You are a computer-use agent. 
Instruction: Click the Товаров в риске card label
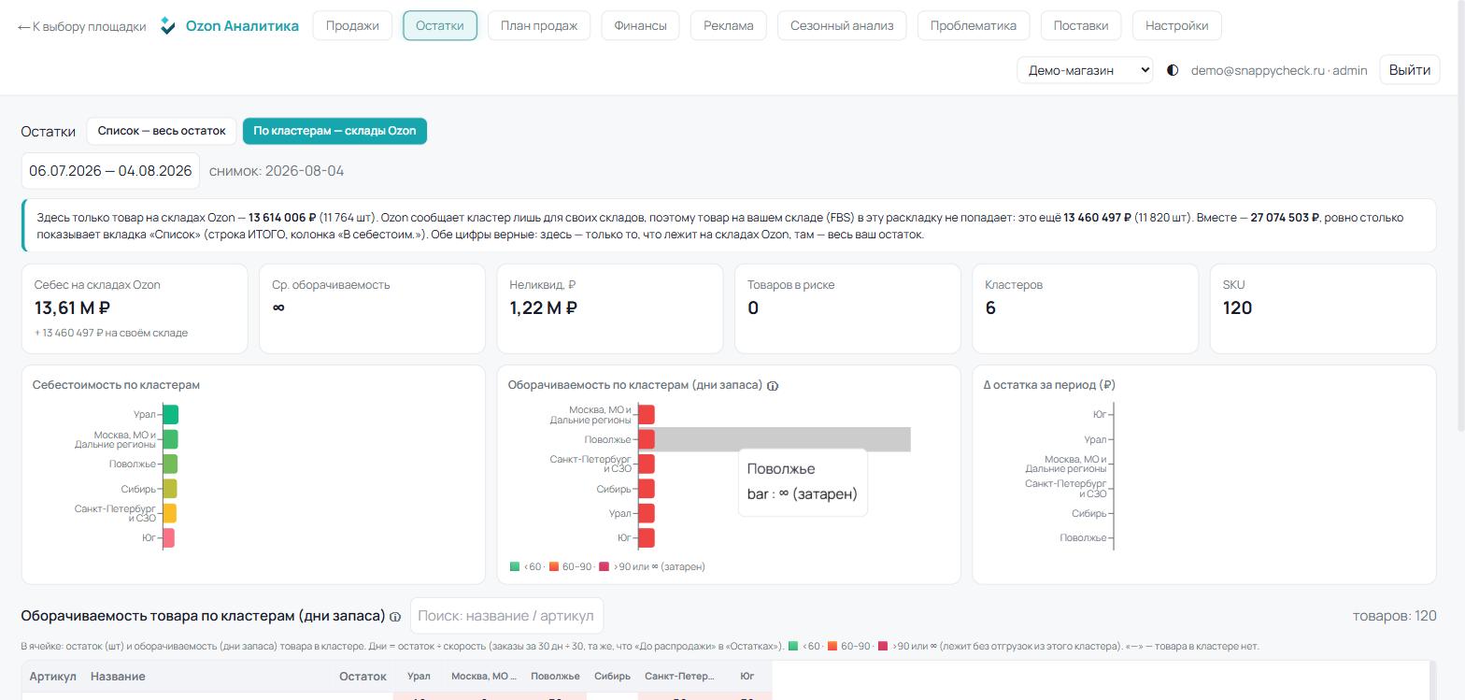click(791, 285)
